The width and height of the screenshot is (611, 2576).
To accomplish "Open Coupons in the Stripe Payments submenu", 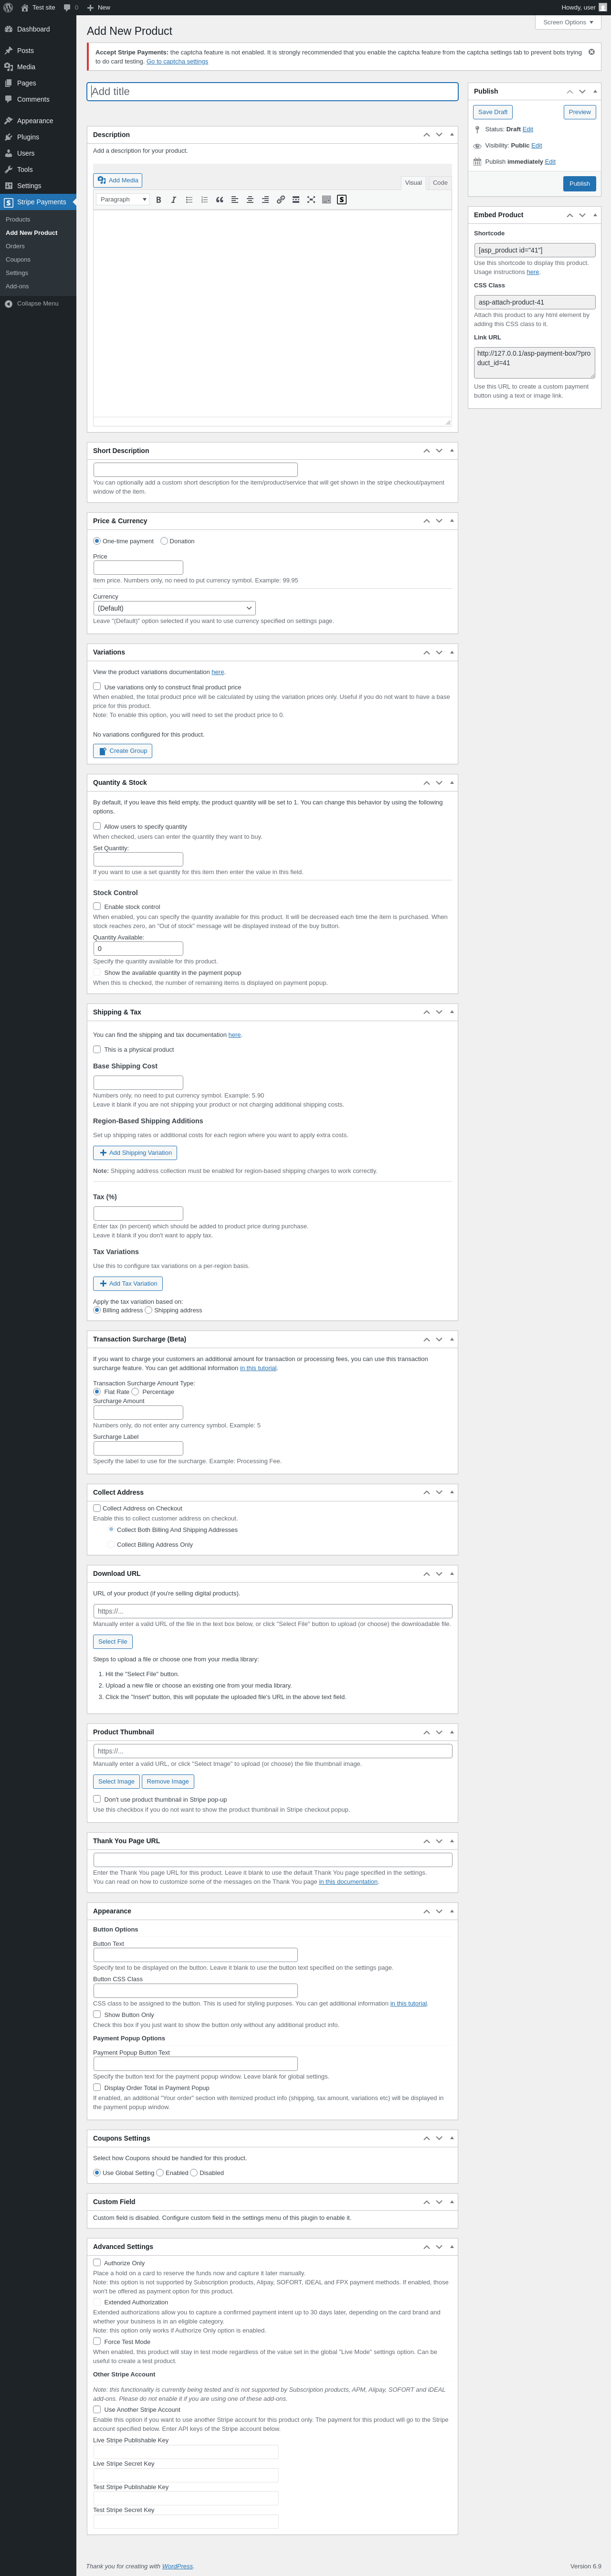I will click(18, 259).
